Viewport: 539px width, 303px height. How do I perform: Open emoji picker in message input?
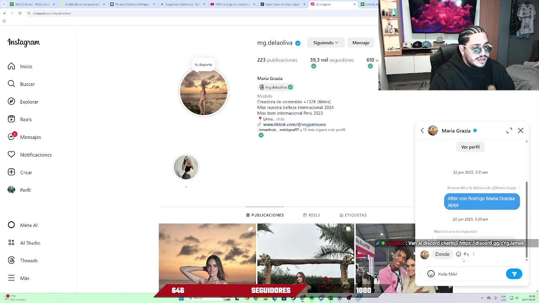click(x=431, y=274)
